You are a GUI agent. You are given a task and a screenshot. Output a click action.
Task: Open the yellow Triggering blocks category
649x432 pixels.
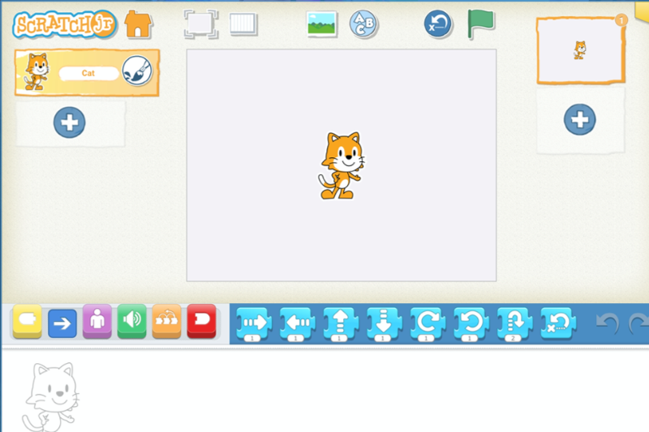[x=28, y=321]
